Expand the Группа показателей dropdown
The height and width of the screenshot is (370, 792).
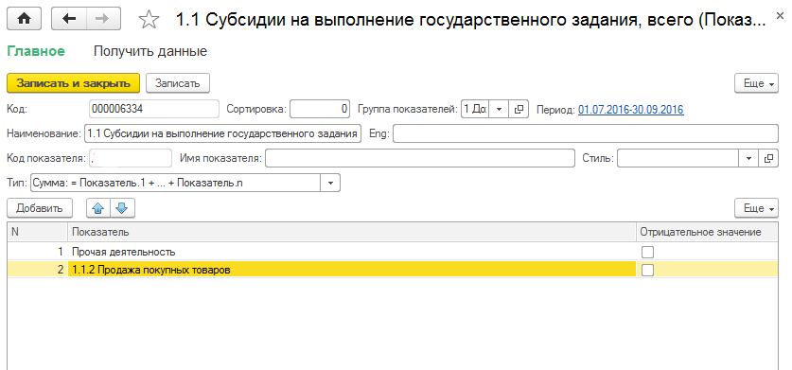tap(499, 109)
